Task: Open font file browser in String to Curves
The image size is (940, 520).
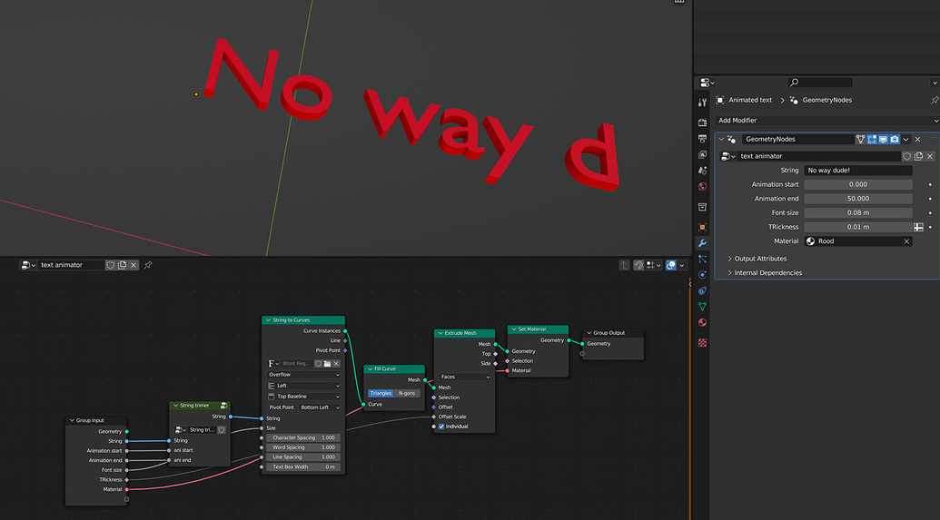Action: click(327, 364)
